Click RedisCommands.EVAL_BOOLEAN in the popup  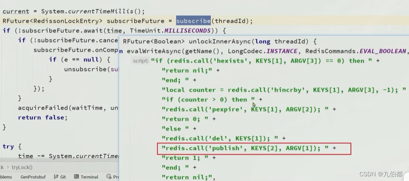[356, 51]
